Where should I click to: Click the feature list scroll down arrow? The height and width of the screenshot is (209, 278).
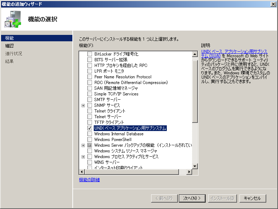195,166
